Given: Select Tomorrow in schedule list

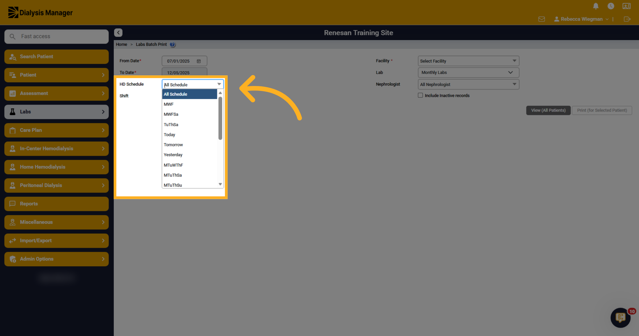Looking at the screenshot, I should point(190,145).
